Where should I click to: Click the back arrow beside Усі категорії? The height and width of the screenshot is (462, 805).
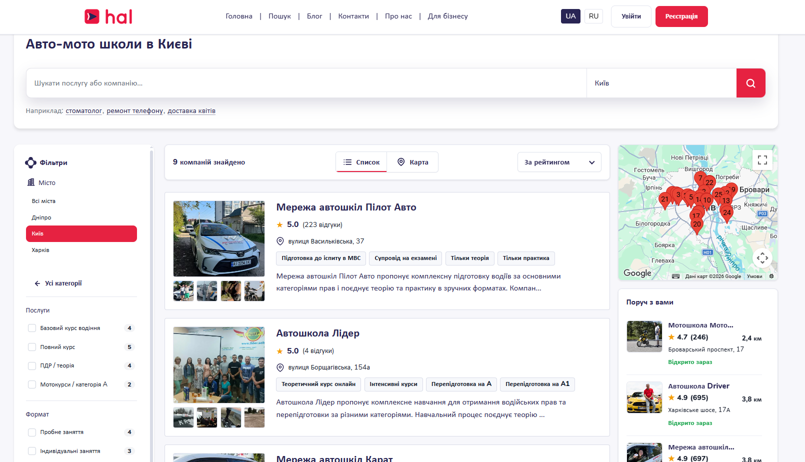pos(37,283)
